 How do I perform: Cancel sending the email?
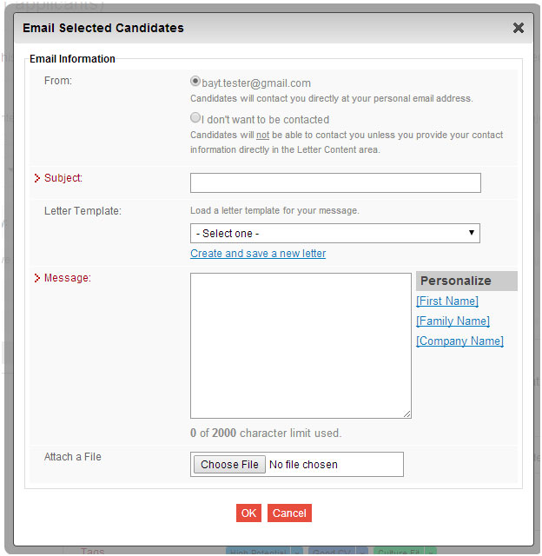(289, 513)
